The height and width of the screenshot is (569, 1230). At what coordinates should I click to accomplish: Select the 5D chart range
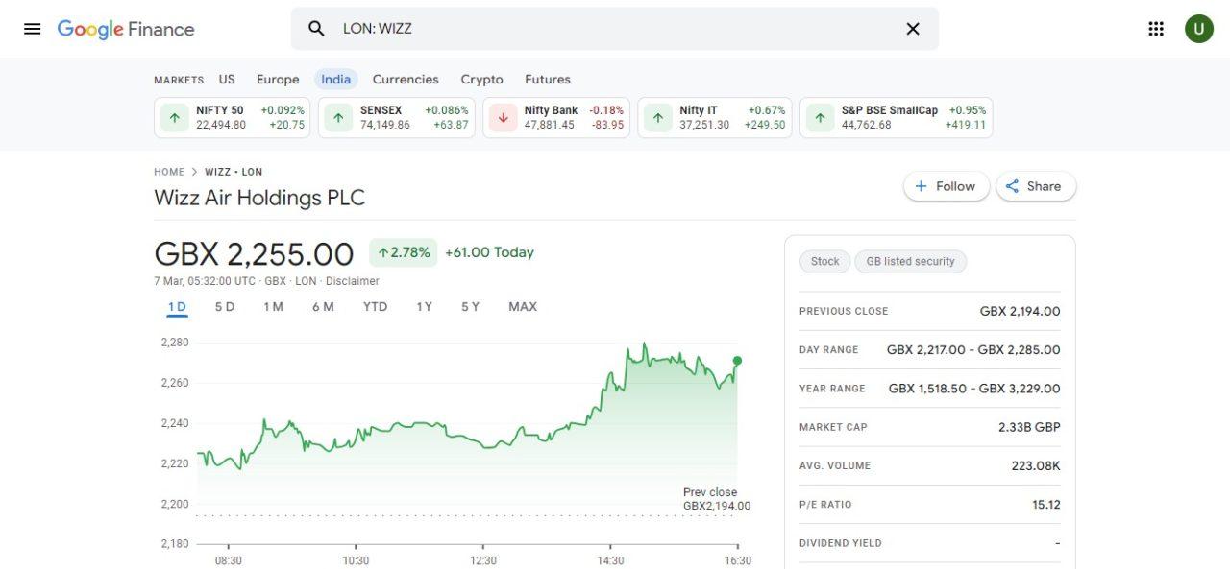point(225,307)
